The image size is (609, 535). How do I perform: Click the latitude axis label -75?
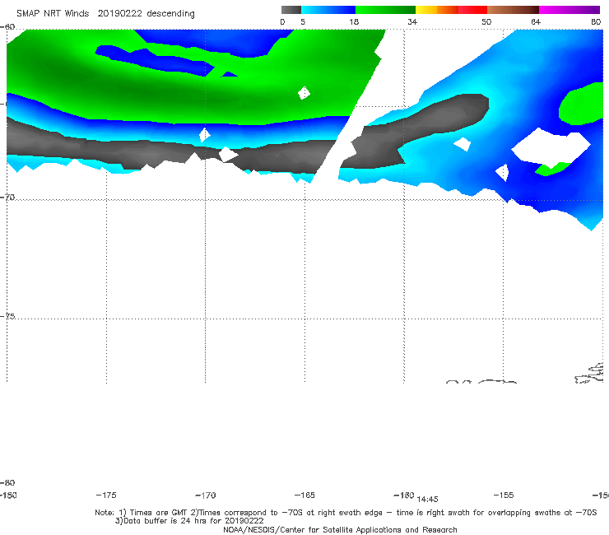point(7,316)
